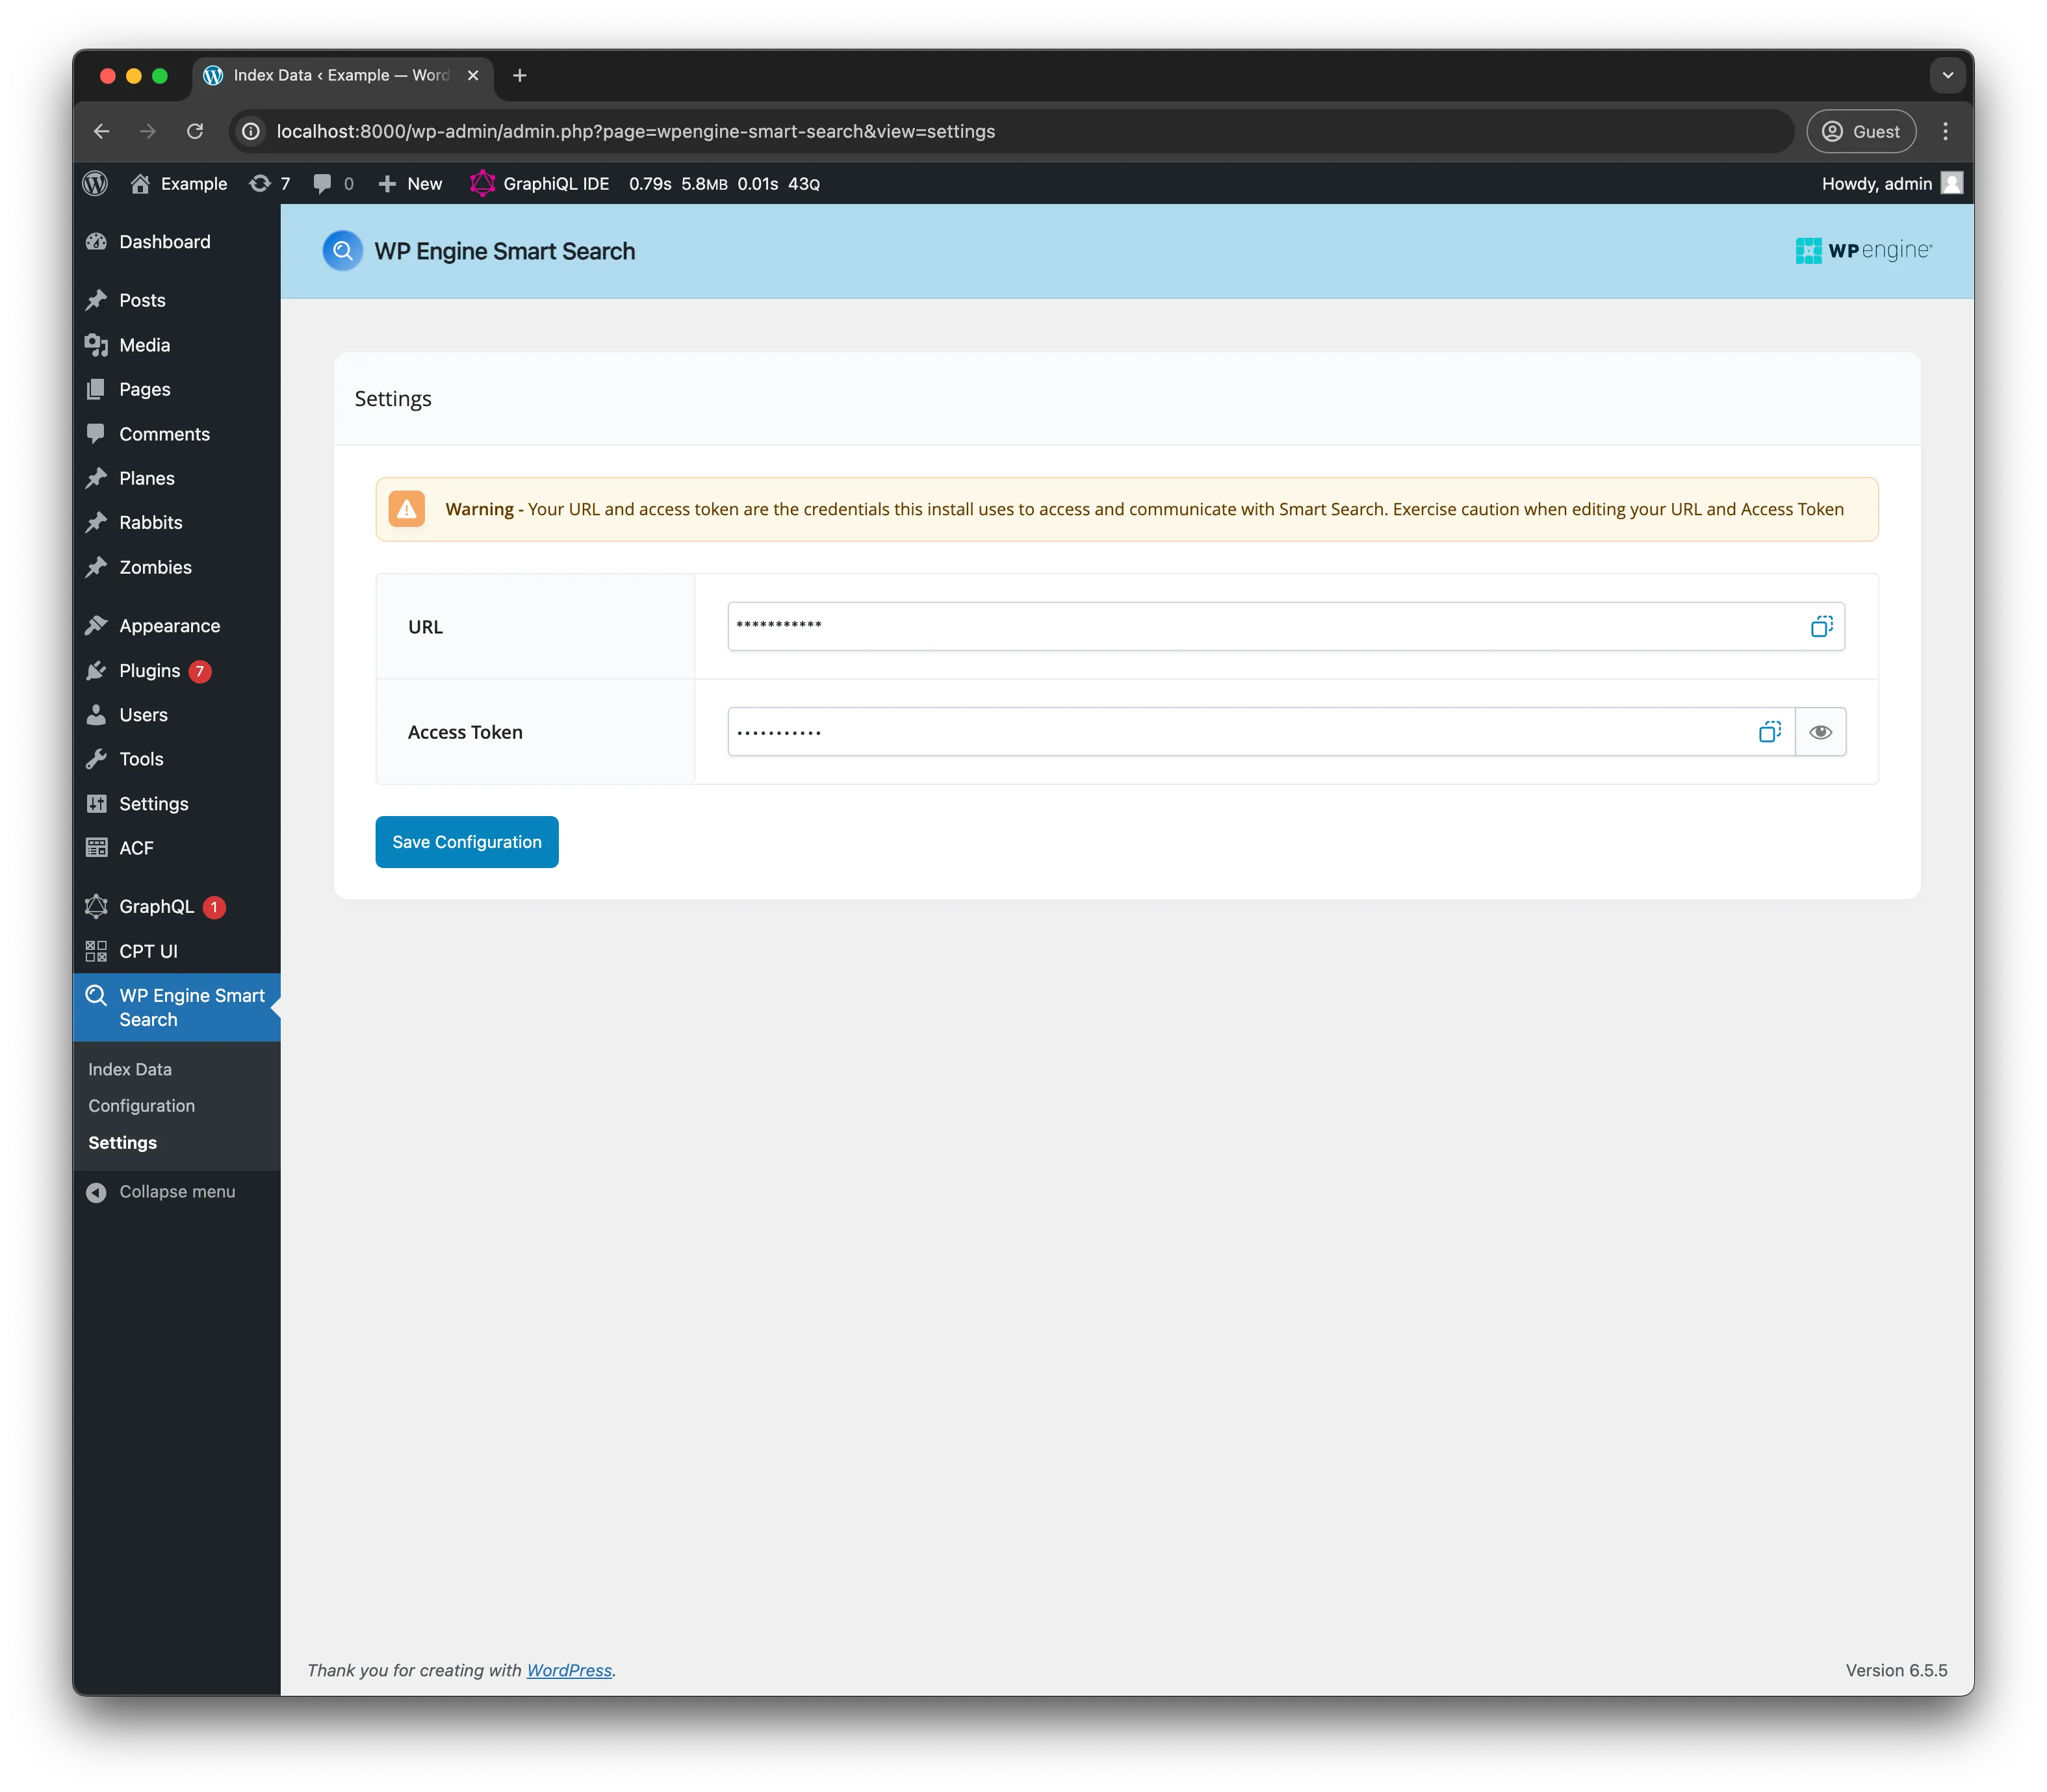Select the Dashboard gauge icon in sidebar
This screenshot has height=1792, width=2047.
click(x=97, y=241)
